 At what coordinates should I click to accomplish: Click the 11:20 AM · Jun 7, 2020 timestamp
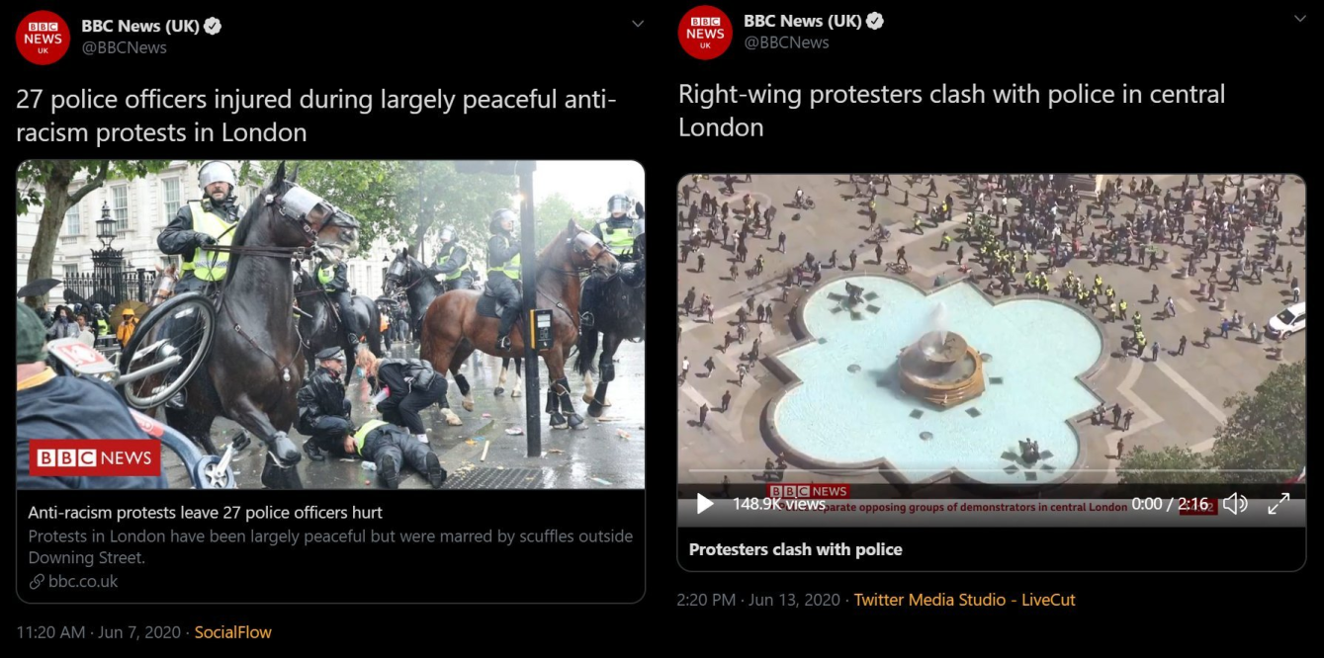(99, 632)
